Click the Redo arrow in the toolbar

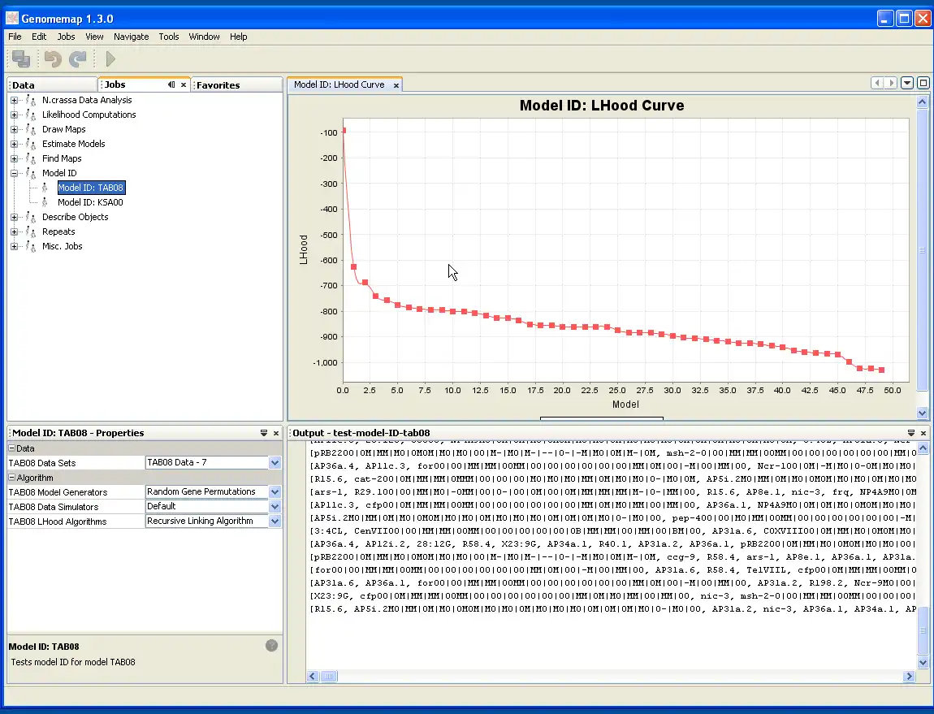pos(78,58)
